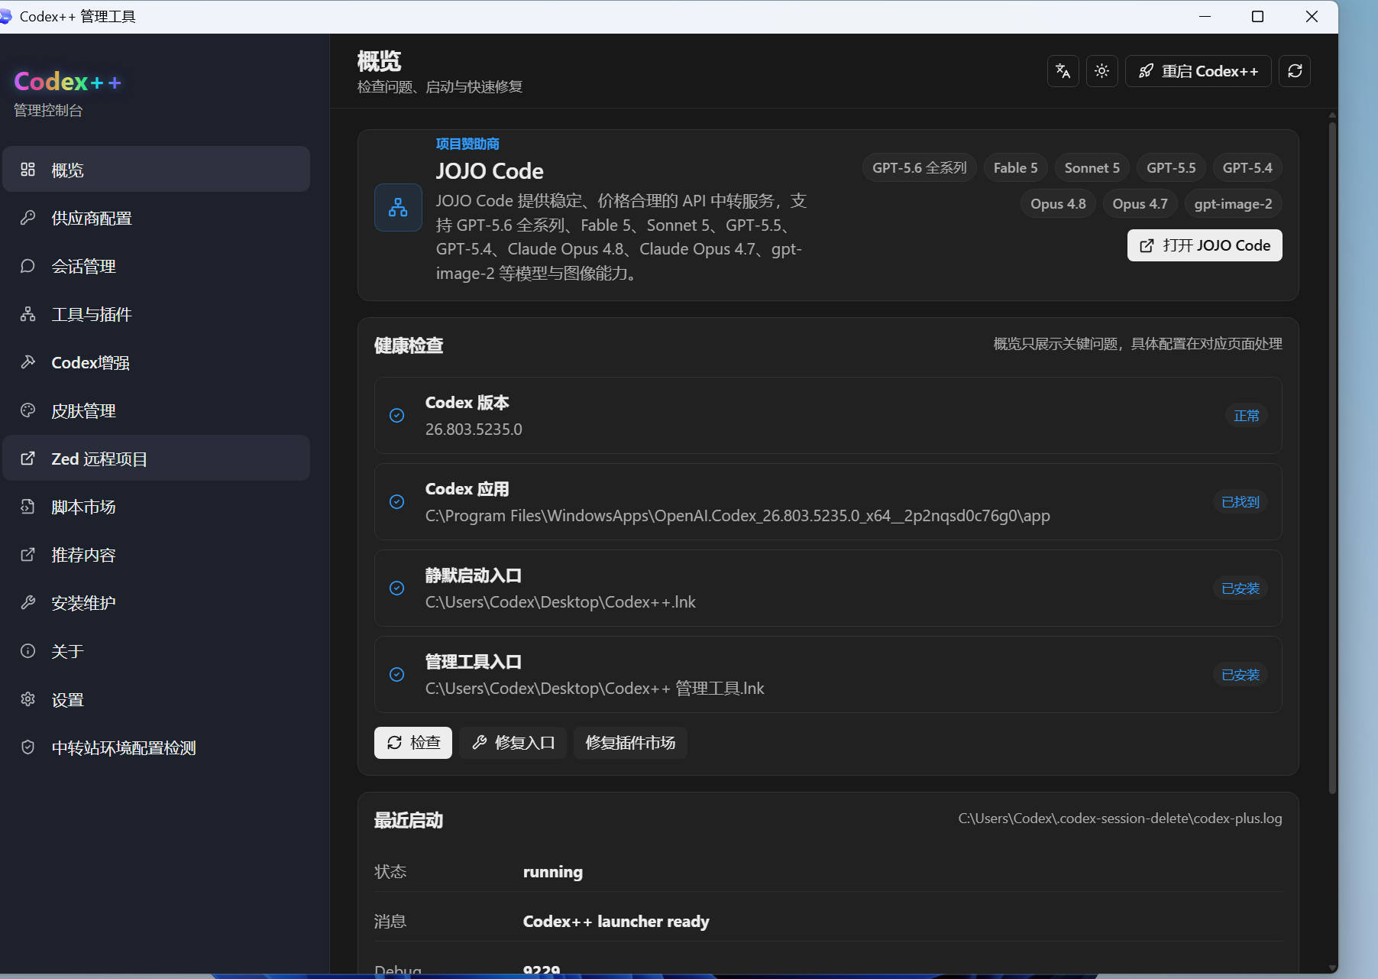Click the chat bubble icon beside 会话管理
This screenshot has height=979, width=1378.
tap(27, 266)
